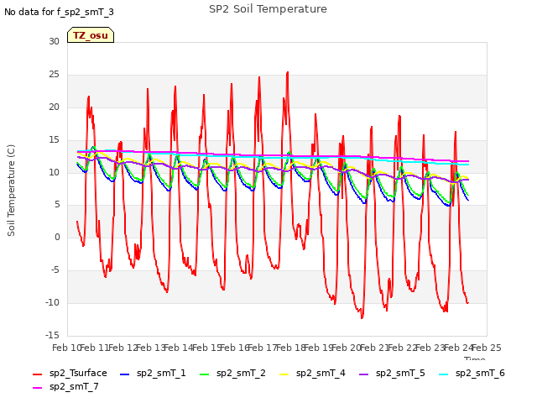Image resolution: width=537 pixels, height=403 pixels.
Task: Select the 'No data for f_sp2_smT_3' message
Action: click(x=59, y=12)
